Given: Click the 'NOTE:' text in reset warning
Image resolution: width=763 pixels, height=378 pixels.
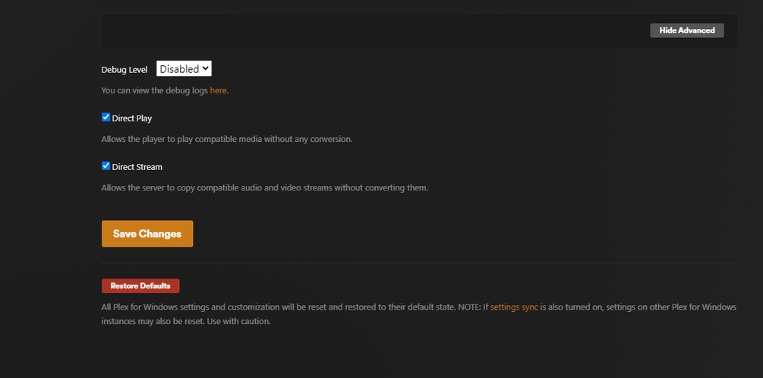Looking at the screenshot, I should 468,307.
